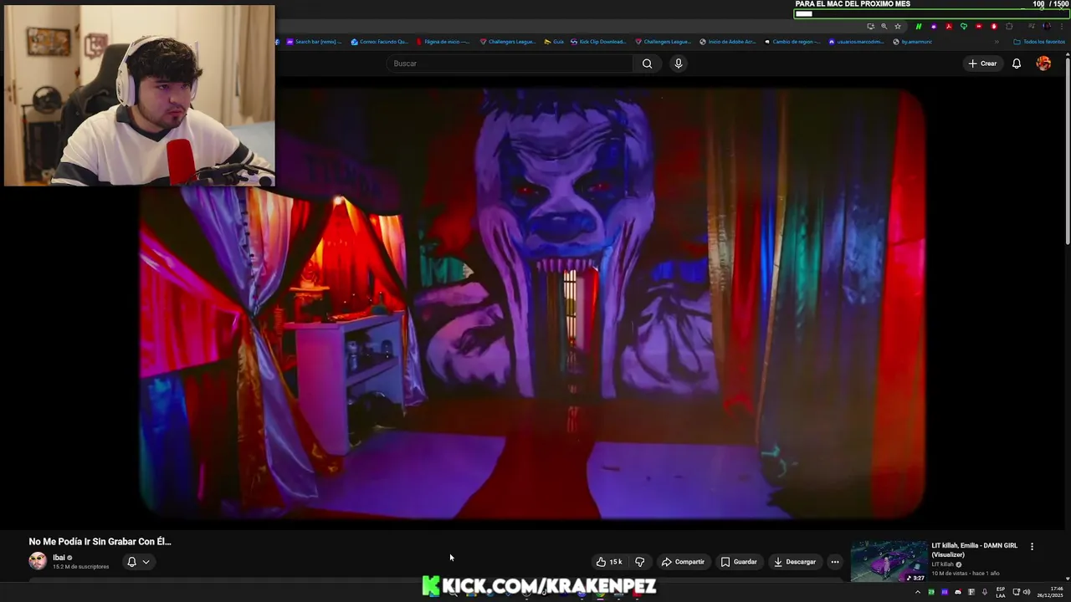Open the volume control in taskbar
Viewport: 1071px width, 602px height.
coord(1027,592)
